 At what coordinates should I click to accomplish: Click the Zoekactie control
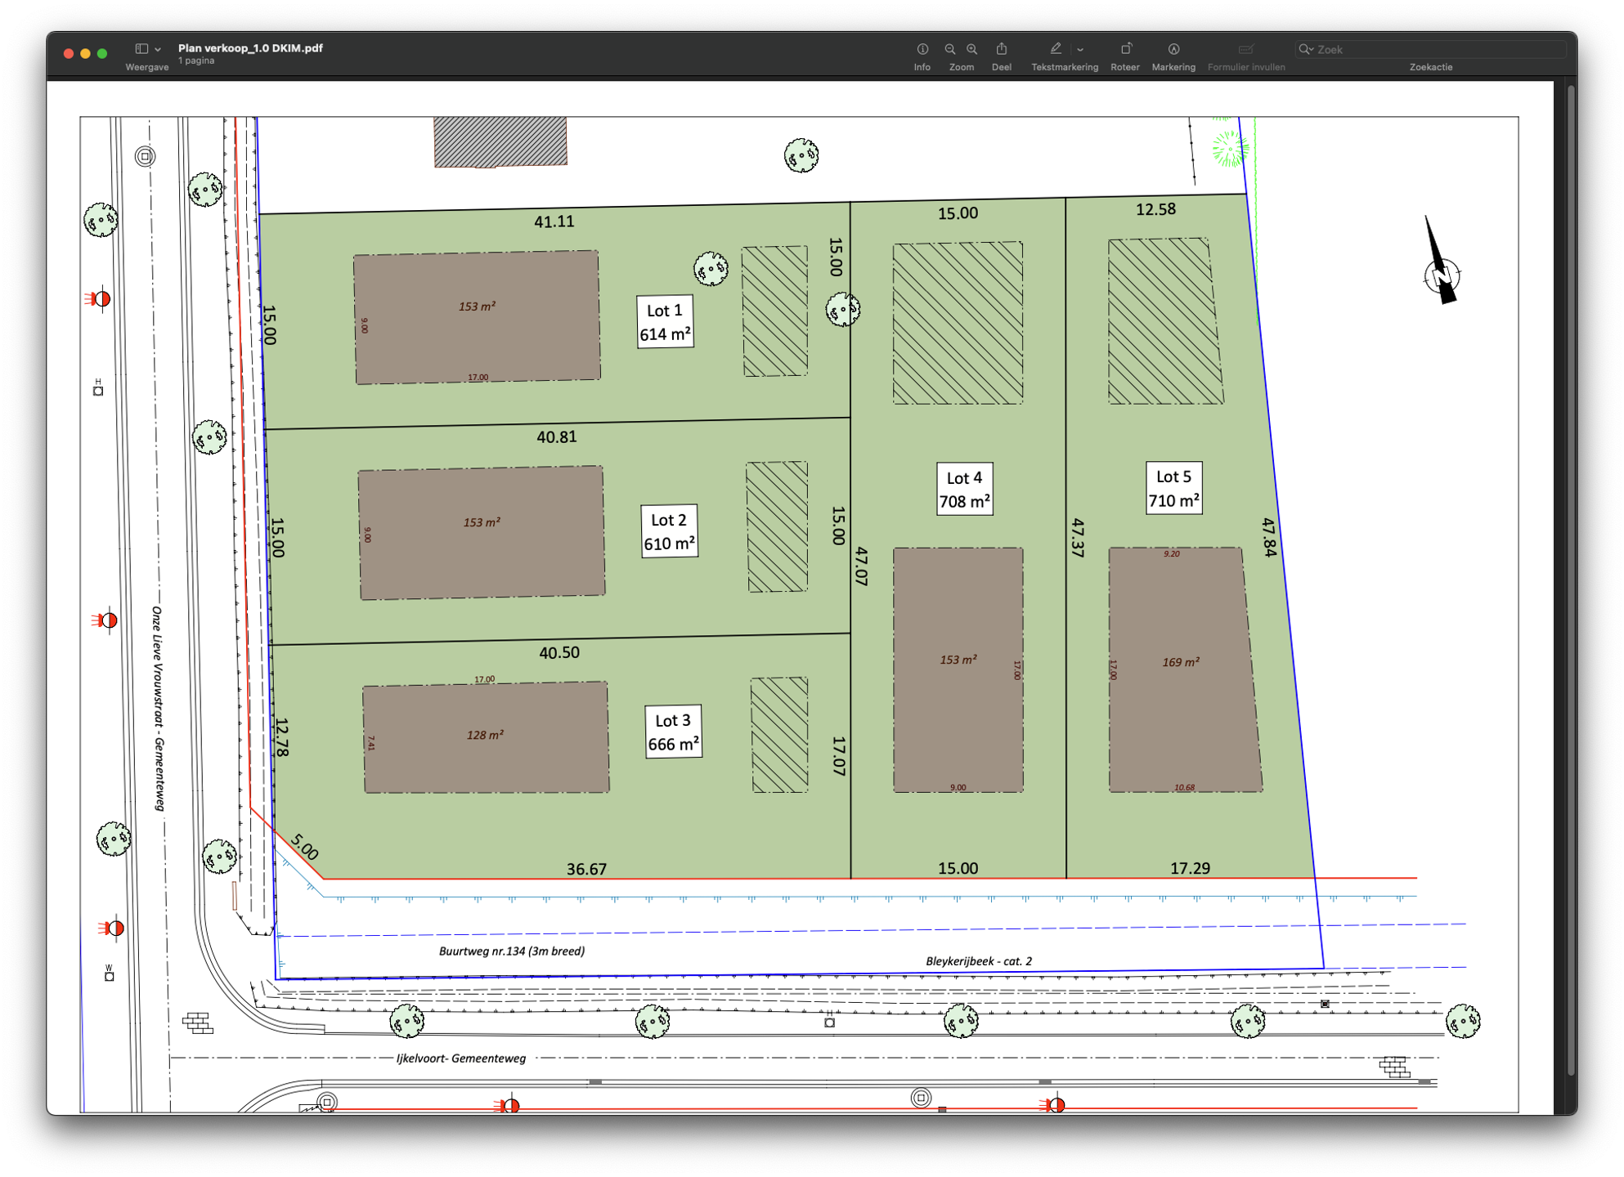(1431, 67)
